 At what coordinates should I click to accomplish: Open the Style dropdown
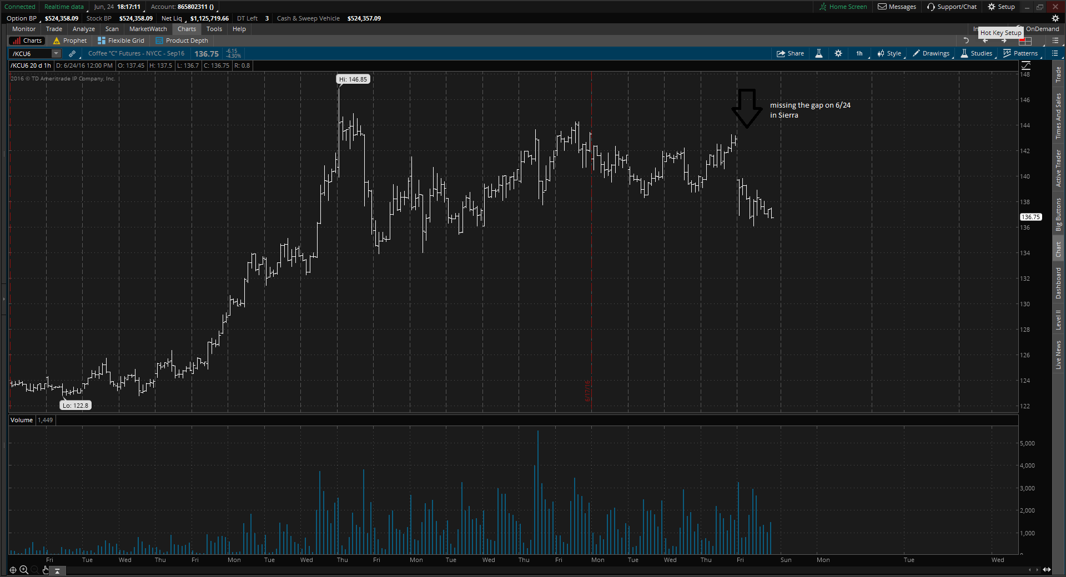tap(889, 54)
